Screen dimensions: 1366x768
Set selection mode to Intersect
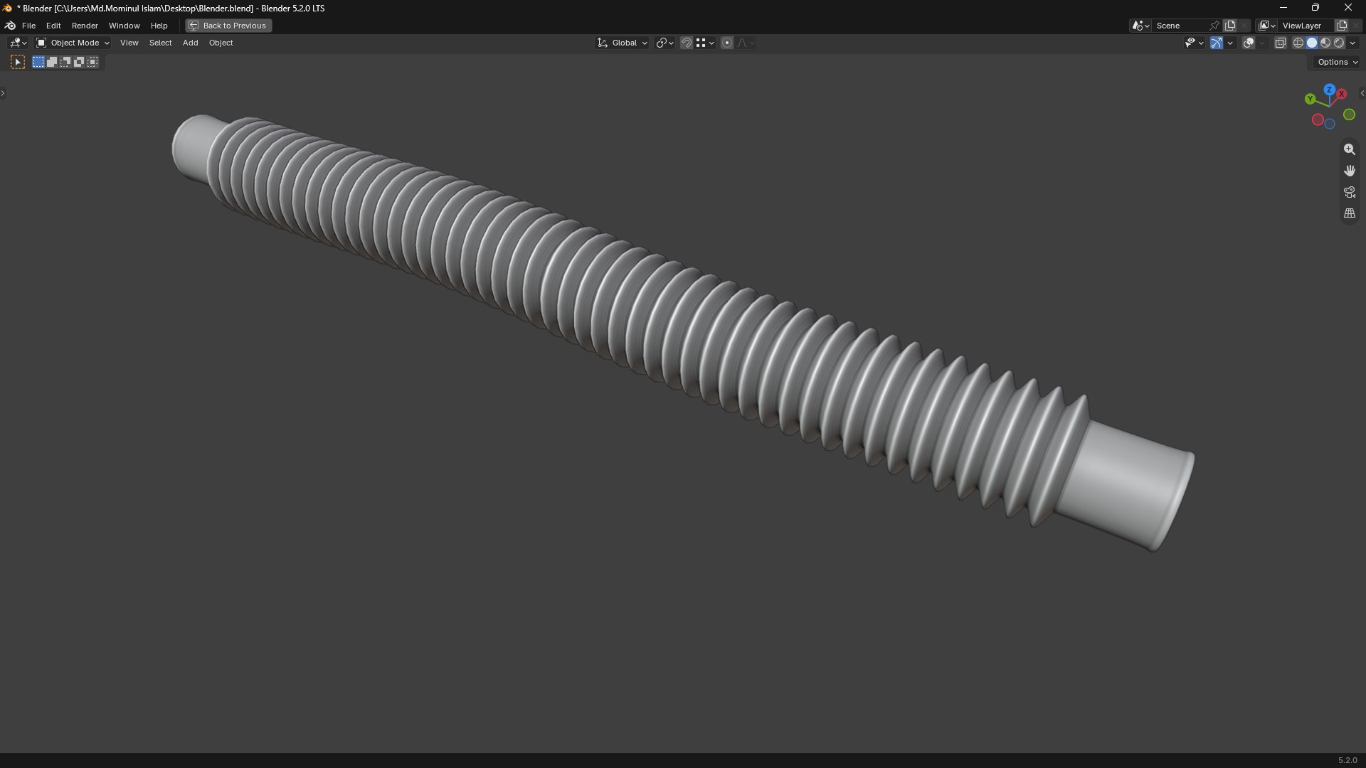tap(92, 63)
